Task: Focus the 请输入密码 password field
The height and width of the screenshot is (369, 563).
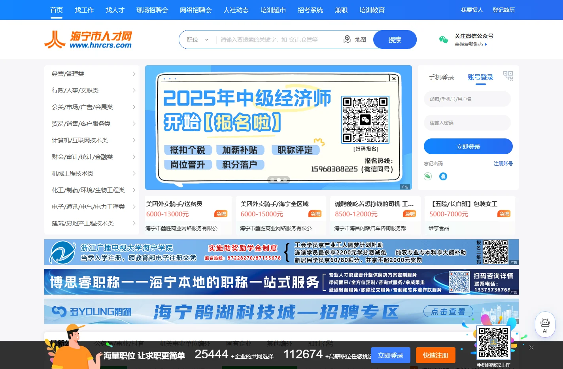Action: (467, 123)
